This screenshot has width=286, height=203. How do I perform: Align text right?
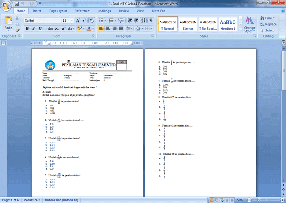pos(114,29)
